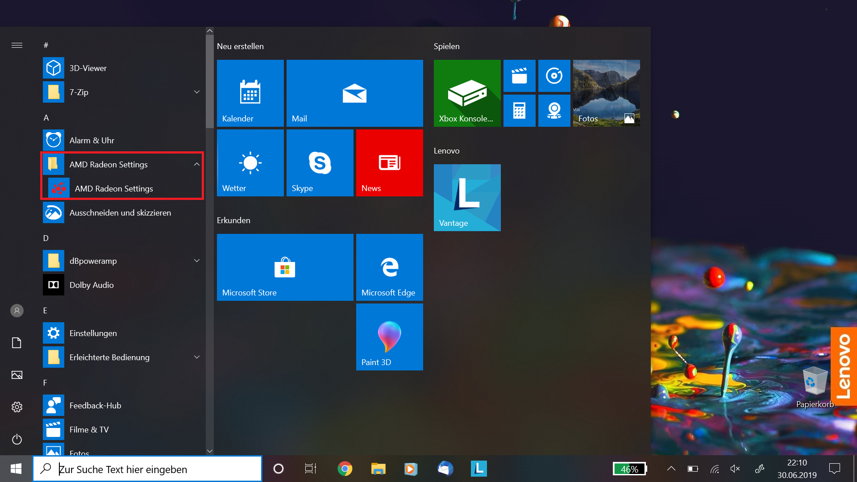Open Windows Start menu hamburger icon

[x=17, y=46]
